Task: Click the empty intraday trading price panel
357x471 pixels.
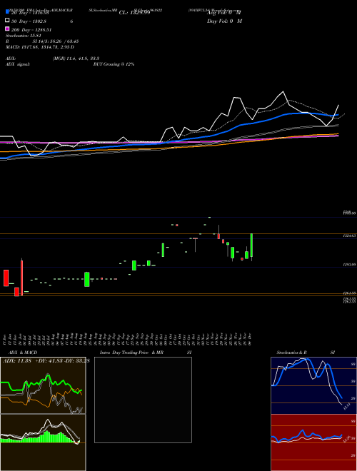Action: 143,400
